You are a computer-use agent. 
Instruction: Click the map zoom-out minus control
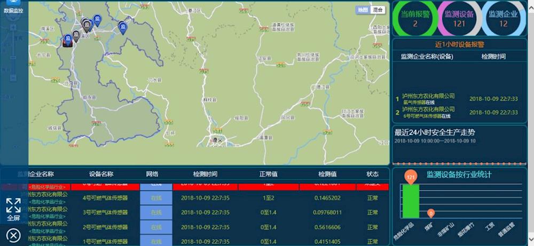click(13, 78)
